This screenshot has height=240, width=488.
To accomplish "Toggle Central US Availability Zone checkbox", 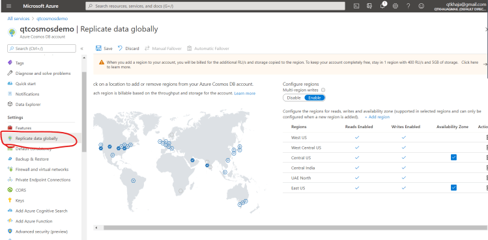I will (x=453, y=157).
